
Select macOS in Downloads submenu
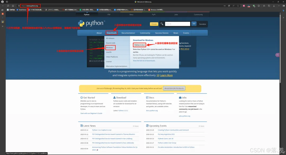tap(117, 52)
